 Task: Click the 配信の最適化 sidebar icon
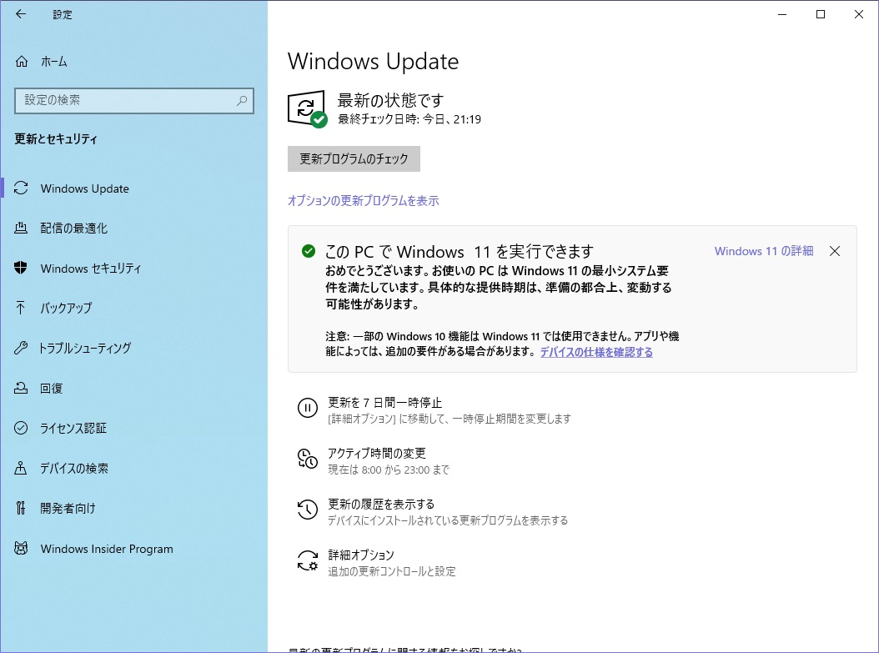click(21, 229)
